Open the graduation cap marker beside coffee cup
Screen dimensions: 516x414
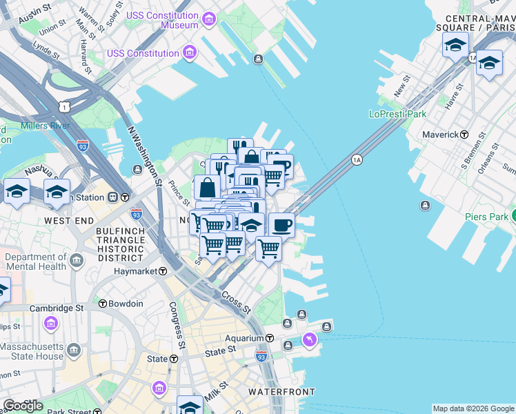(x=252, y=226)
